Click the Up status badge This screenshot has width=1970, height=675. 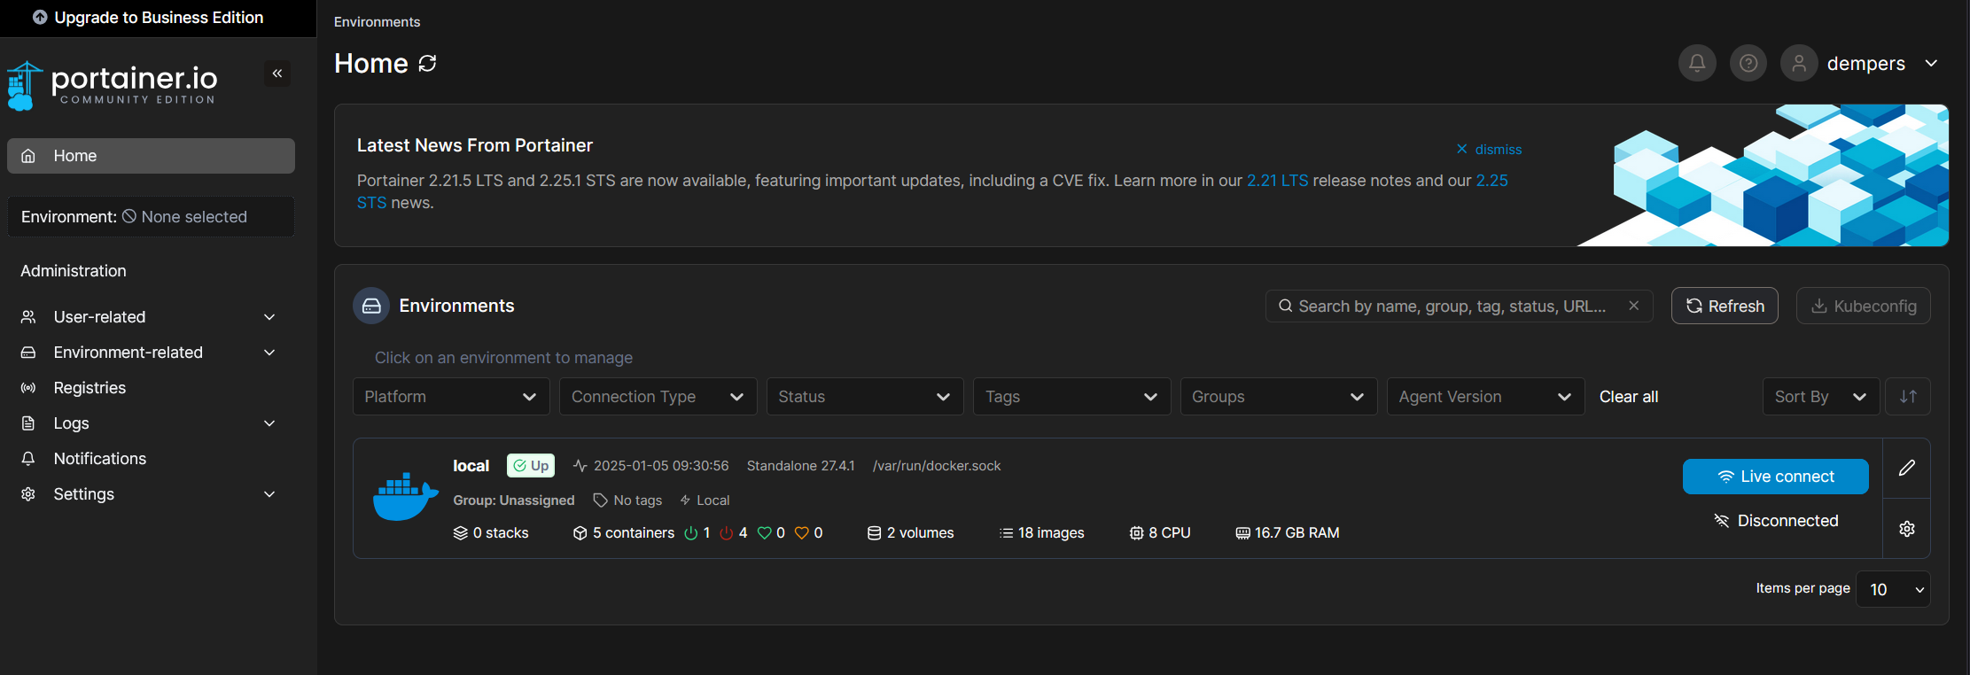click(x=531, y=466)
